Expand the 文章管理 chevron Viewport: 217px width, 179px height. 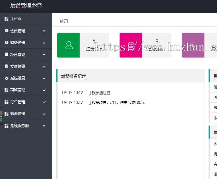[44, 67]
